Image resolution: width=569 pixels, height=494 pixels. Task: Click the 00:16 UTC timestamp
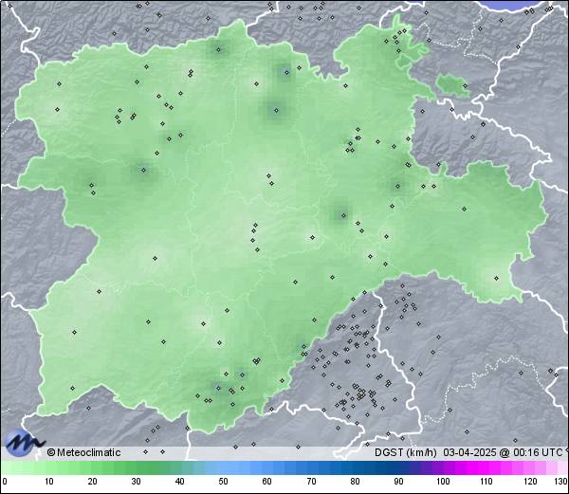(537, 452)
